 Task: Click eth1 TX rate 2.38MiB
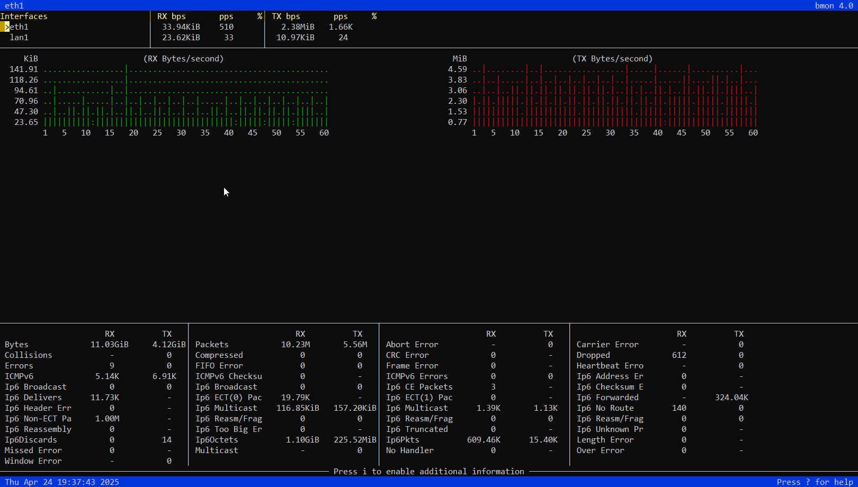click(x=298, y=27)
